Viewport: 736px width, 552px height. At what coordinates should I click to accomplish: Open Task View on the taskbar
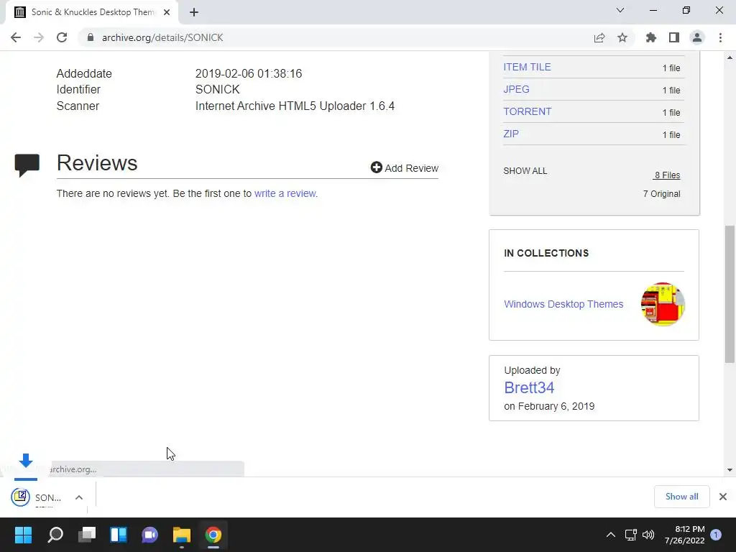pyautogui.click(x=87, y=535)
